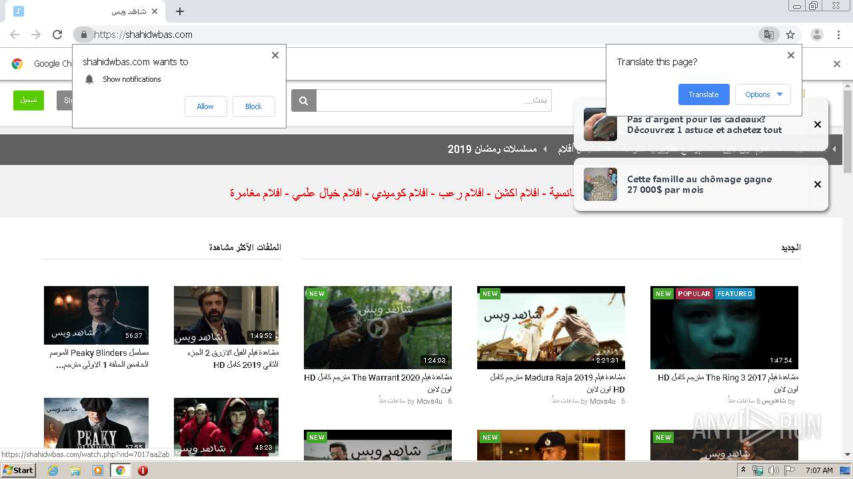This screenshot has height=479, width=853.
Task: Close the Translate this page popup
Action: click(x=791, y=55)
